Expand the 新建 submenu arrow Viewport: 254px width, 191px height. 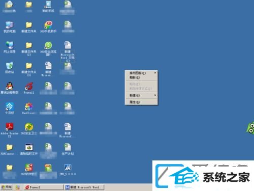155,95
